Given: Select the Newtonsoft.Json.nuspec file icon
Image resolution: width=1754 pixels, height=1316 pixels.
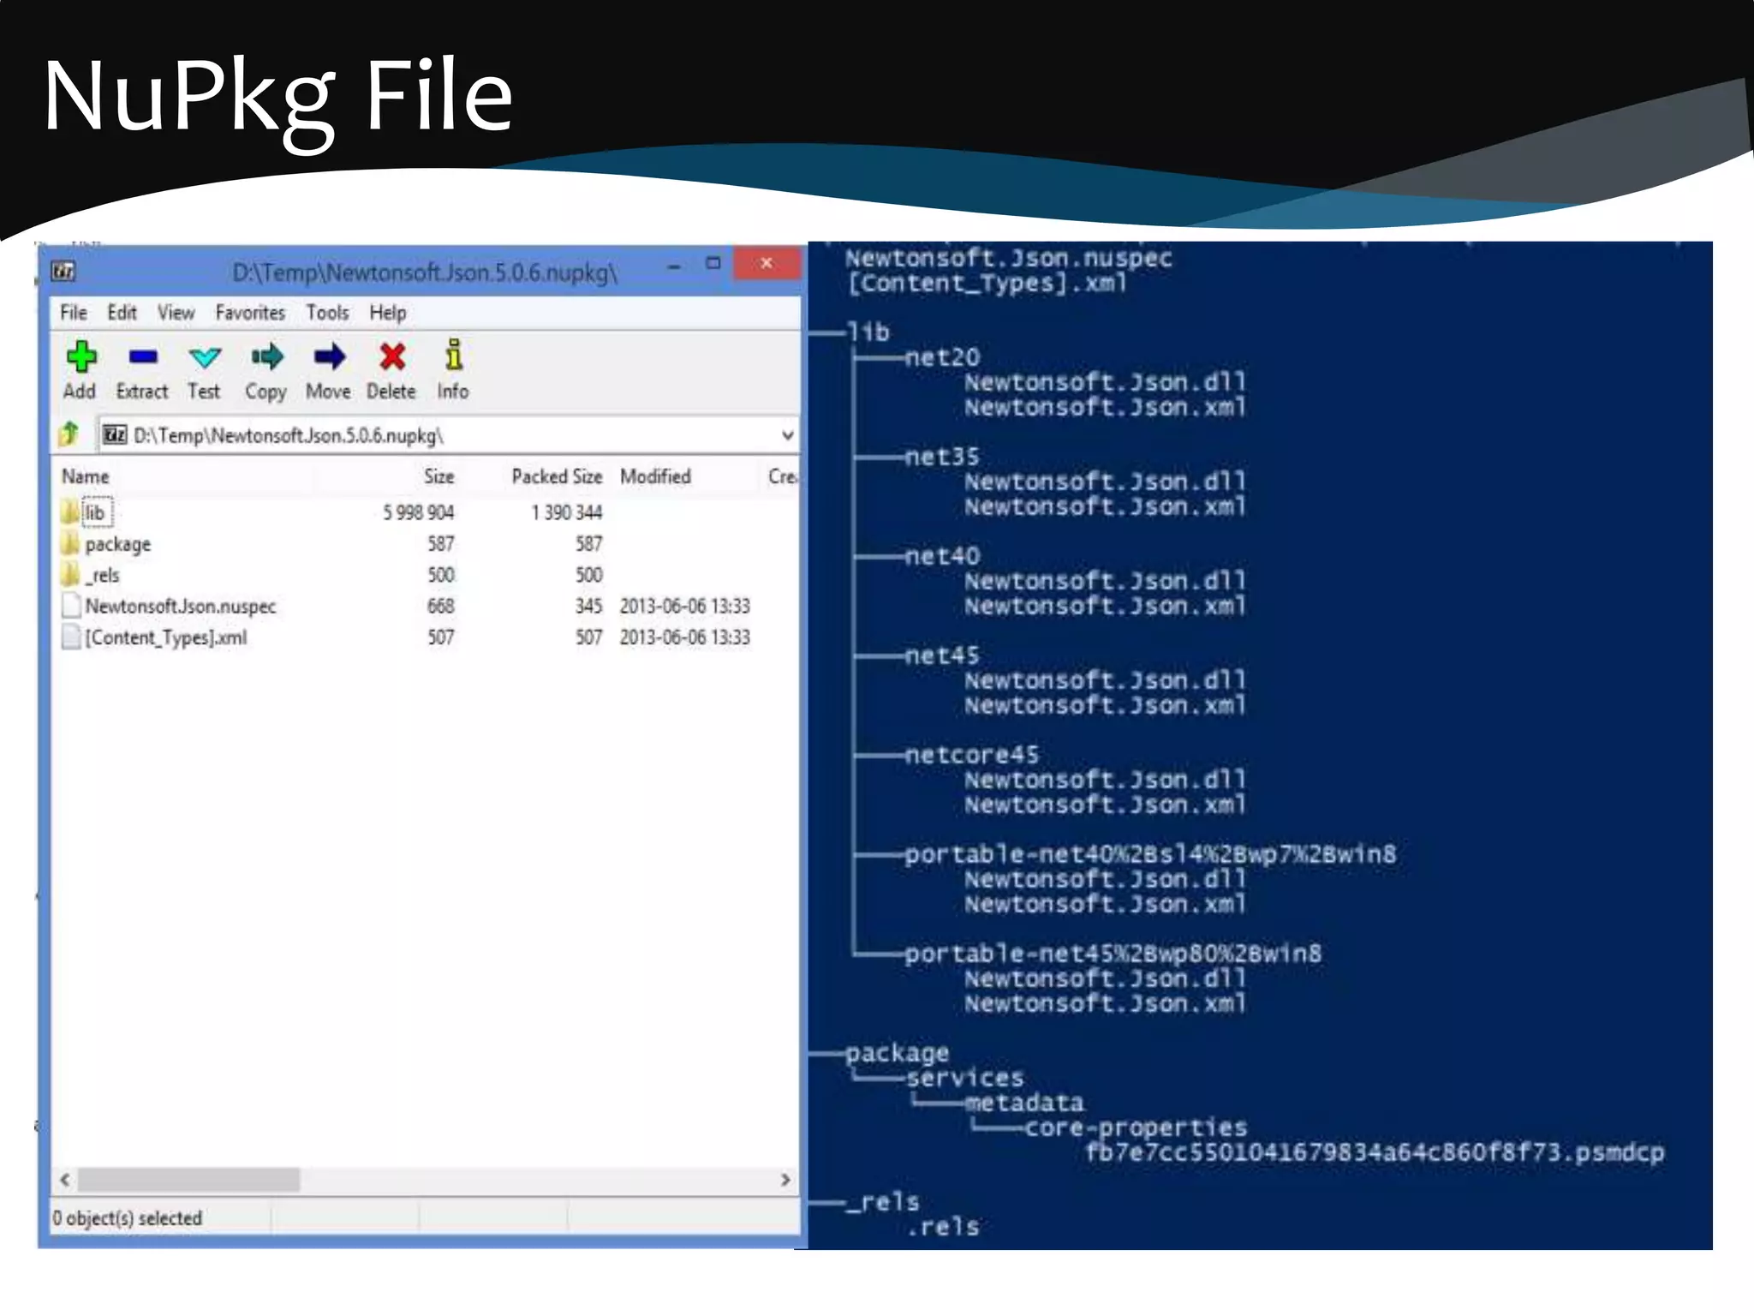Looking at the screenshot, I should point(71,606).
